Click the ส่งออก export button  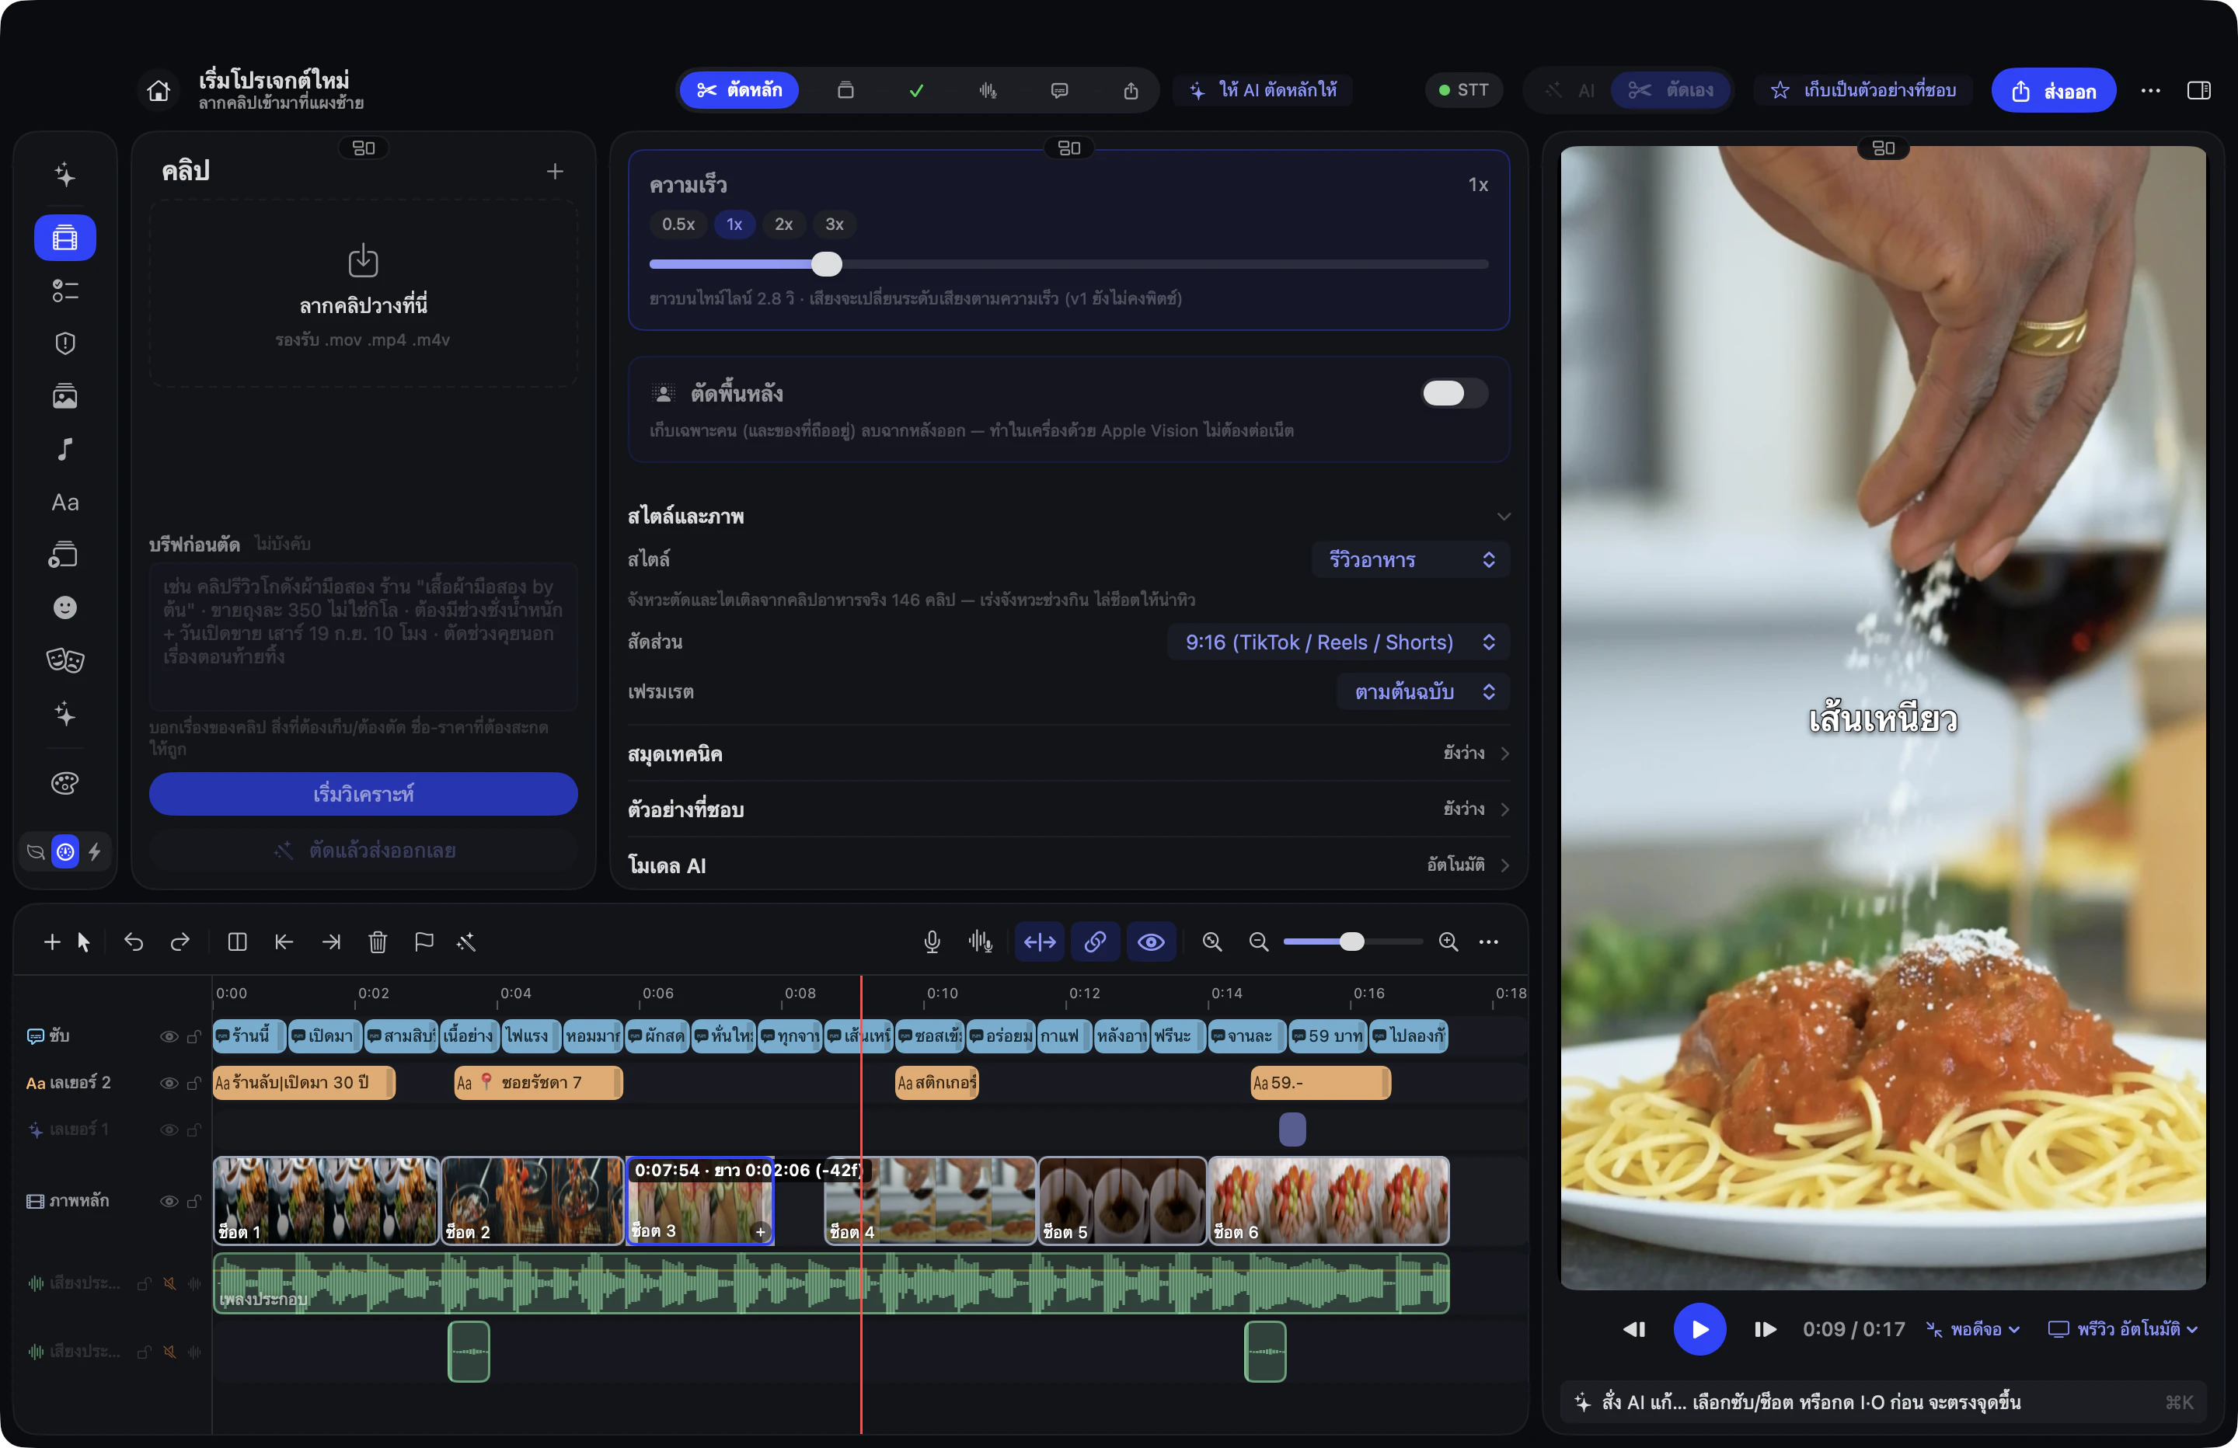click(2054, 90)
